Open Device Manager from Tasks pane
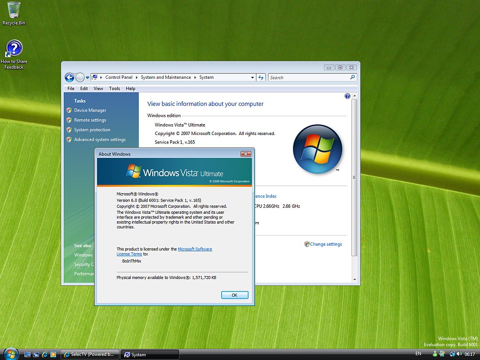Viewport: 480px width, 360px height. [90, 111]
